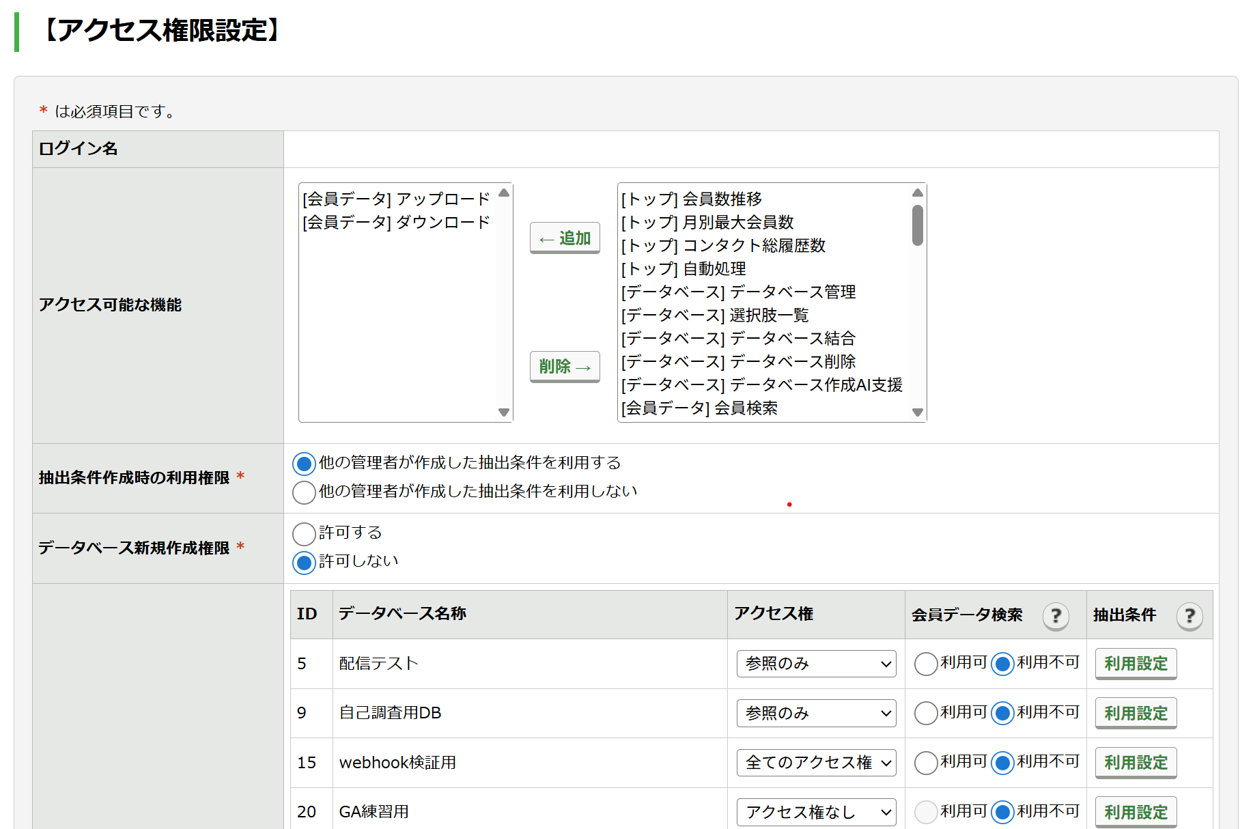Click the 削除 → button
The height and width of the screenshot is (829, 1253).
coord(565,367)
